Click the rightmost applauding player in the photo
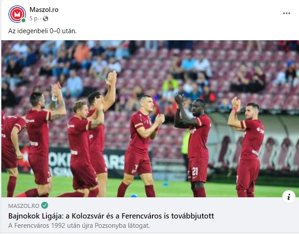The image size is (299, 234). pos(246,147)
